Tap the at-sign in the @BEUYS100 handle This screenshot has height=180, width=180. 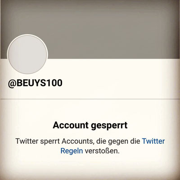click(x=12, y=83)
